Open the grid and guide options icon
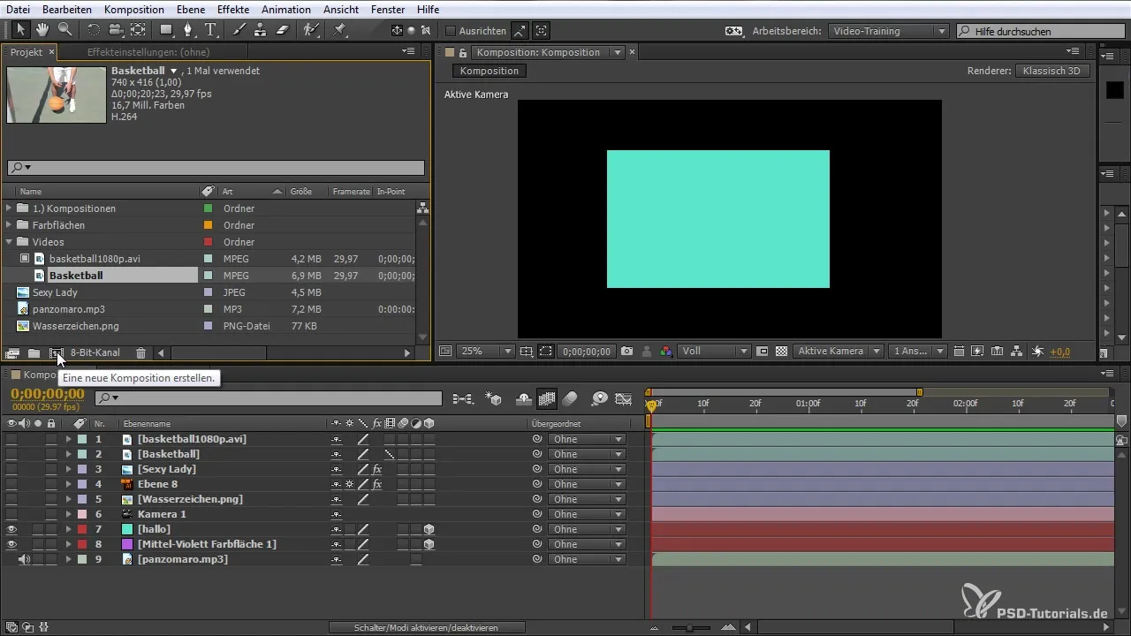 [x=527, y=351]
